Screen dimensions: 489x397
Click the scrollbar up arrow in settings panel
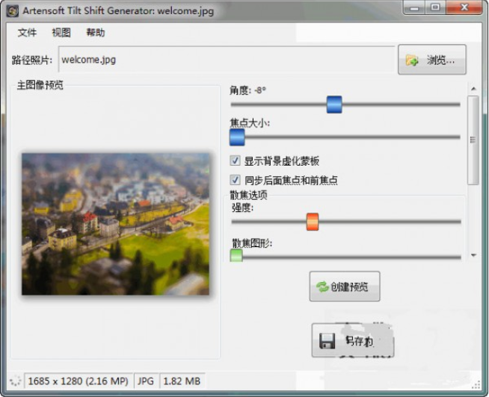coord(474,89)
